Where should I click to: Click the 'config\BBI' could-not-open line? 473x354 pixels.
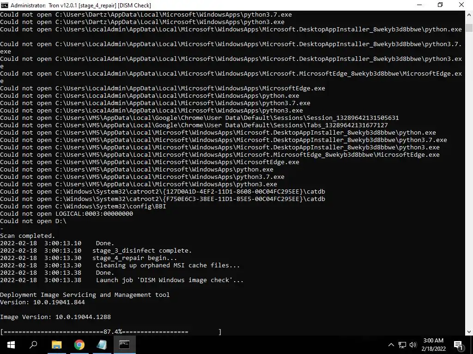(x=83, y=206)
